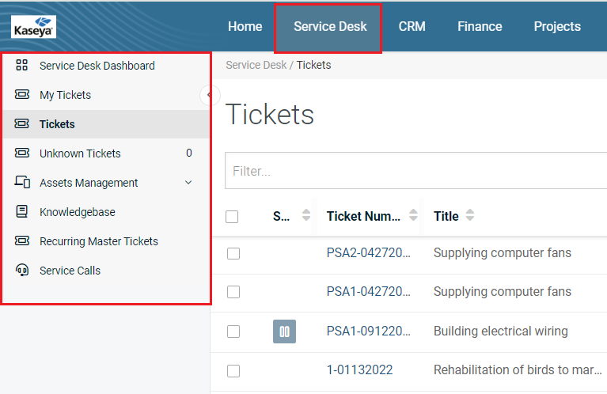Switch to the Finance tab
Screen dimensions: 607x394
480,26
